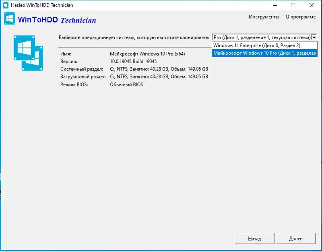
Task: Click the WinToHDD Technician title text
Action: click(57, 20)
